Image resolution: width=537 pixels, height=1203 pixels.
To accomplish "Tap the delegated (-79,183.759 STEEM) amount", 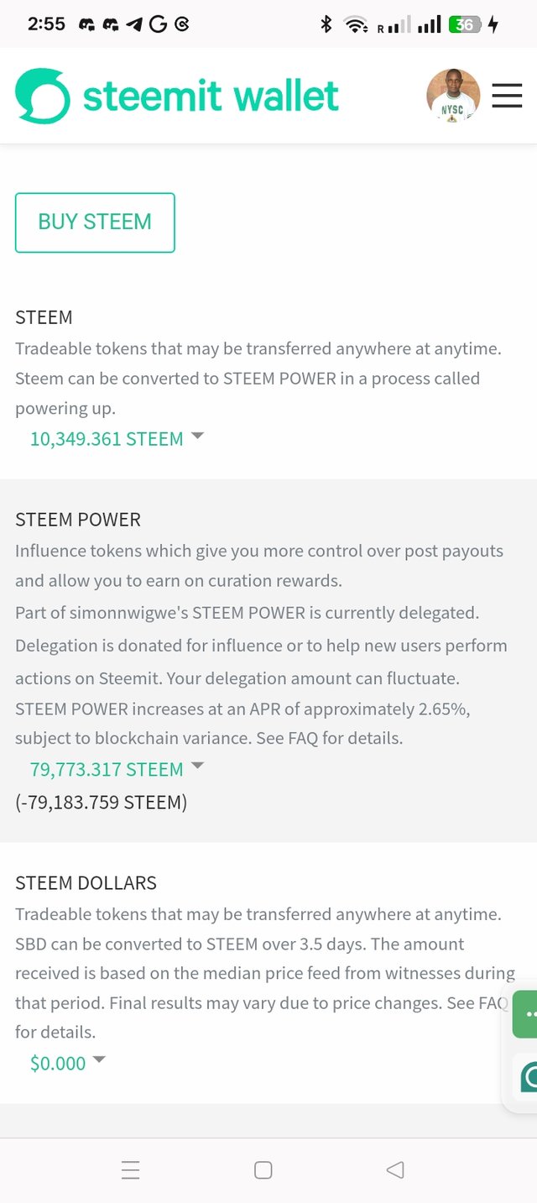I will 101,803.
